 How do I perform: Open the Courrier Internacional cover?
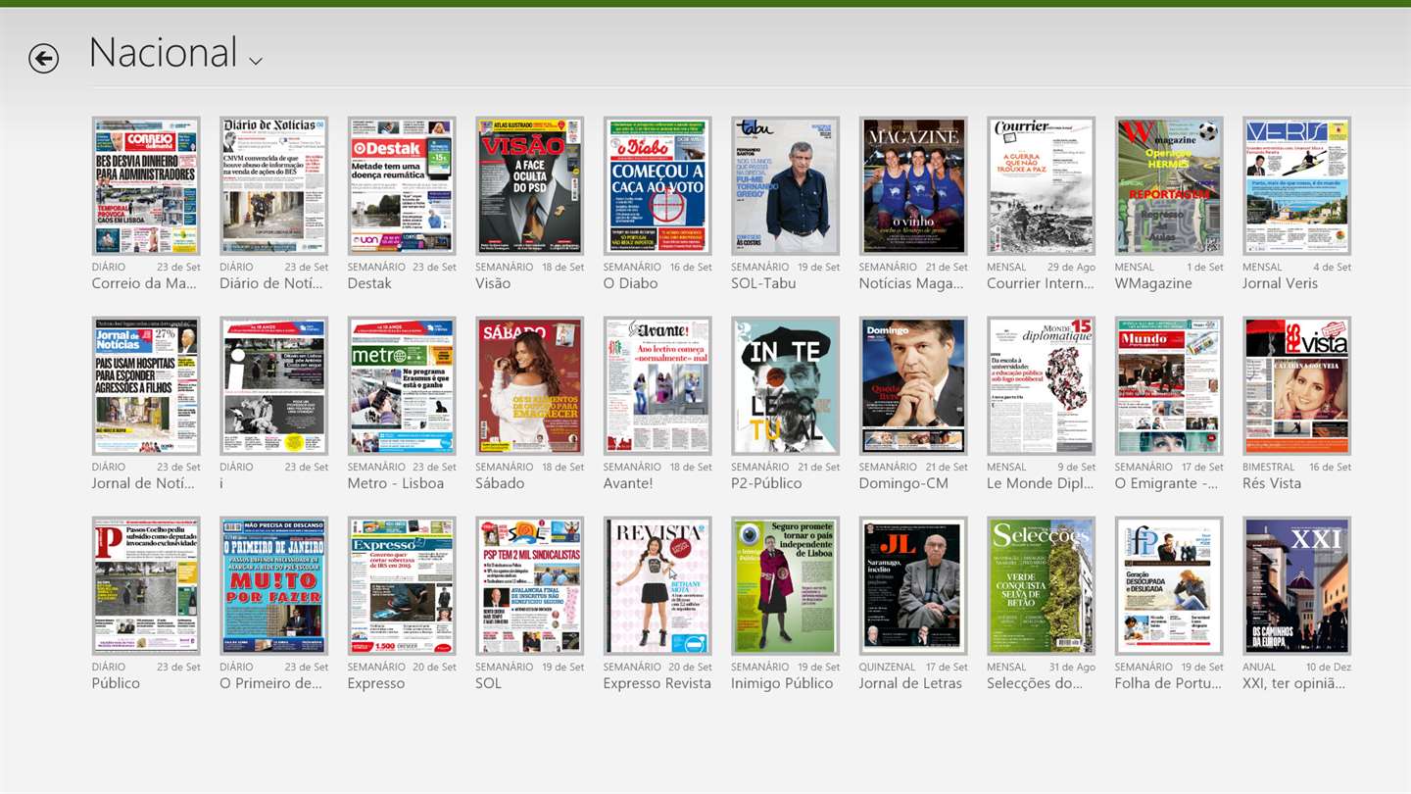coord(1041,186)
